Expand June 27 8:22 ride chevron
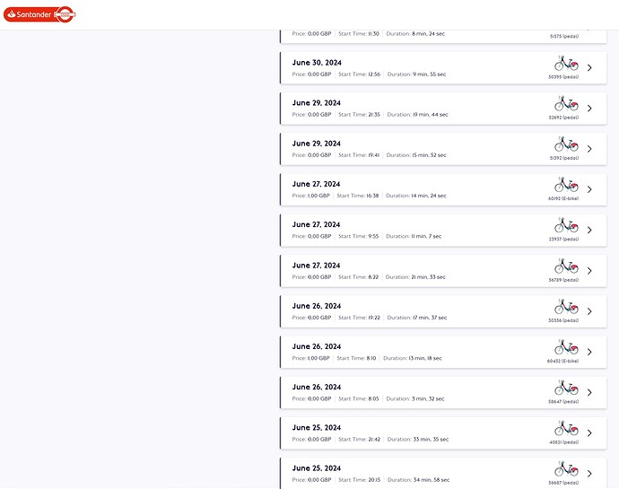The width and height of the screenshot is (619, 489). pos(589,271)
